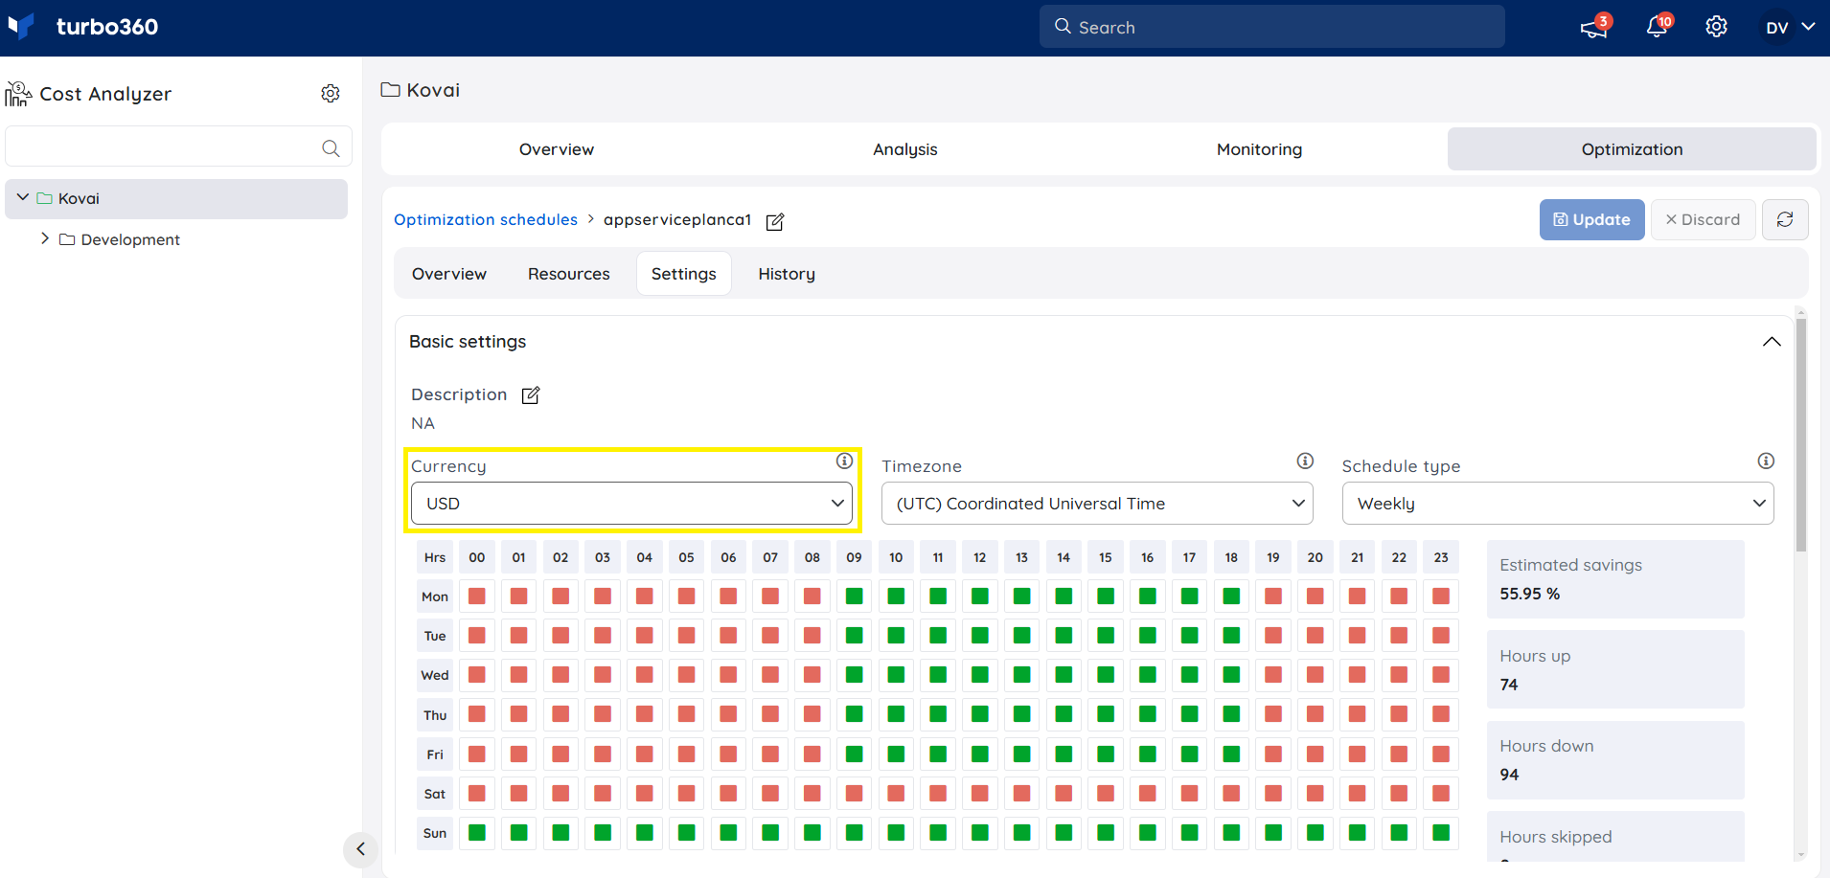
Task: Select the Optimization tab
Action: pos(1632,149)
